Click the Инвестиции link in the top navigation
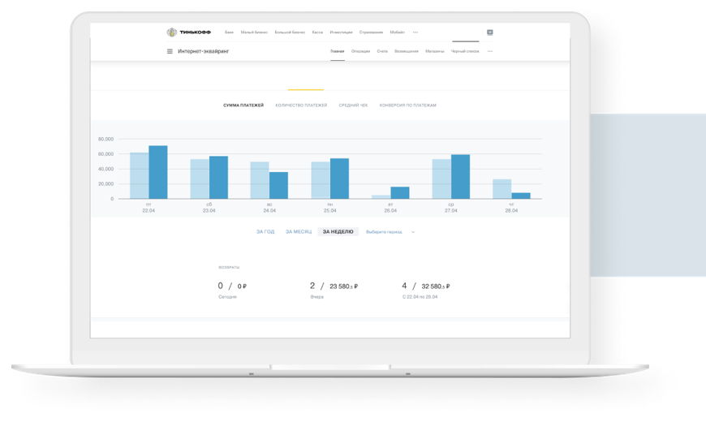Image resolution: width=706 pixels, height=435 pixels. tap(341, 32)
